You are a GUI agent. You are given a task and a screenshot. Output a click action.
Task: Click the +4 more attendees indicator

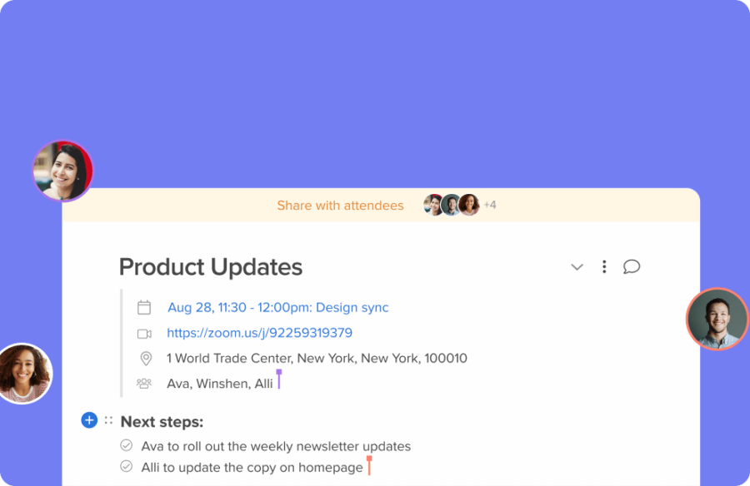click(x=490, y=205)
